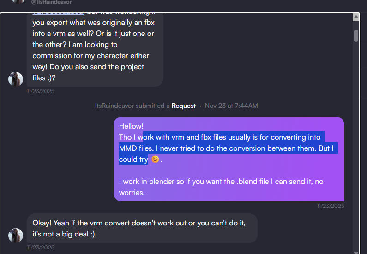Click the date stamp under the "Okay! Yeah" message
The width and height of the screenshot is (367, 254).
(x=41, y=248)
